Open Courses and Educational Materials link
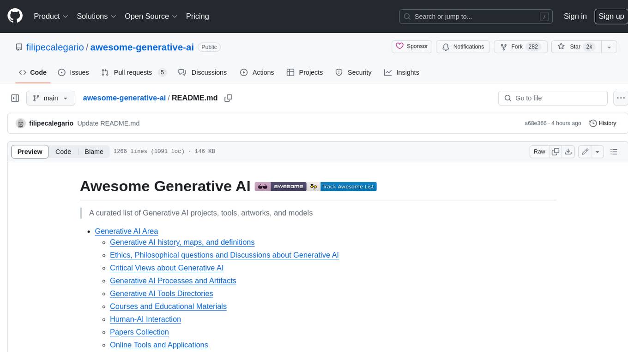Image resolution: width=628 pixels, height=352 pixels. [x=168, y=307]
